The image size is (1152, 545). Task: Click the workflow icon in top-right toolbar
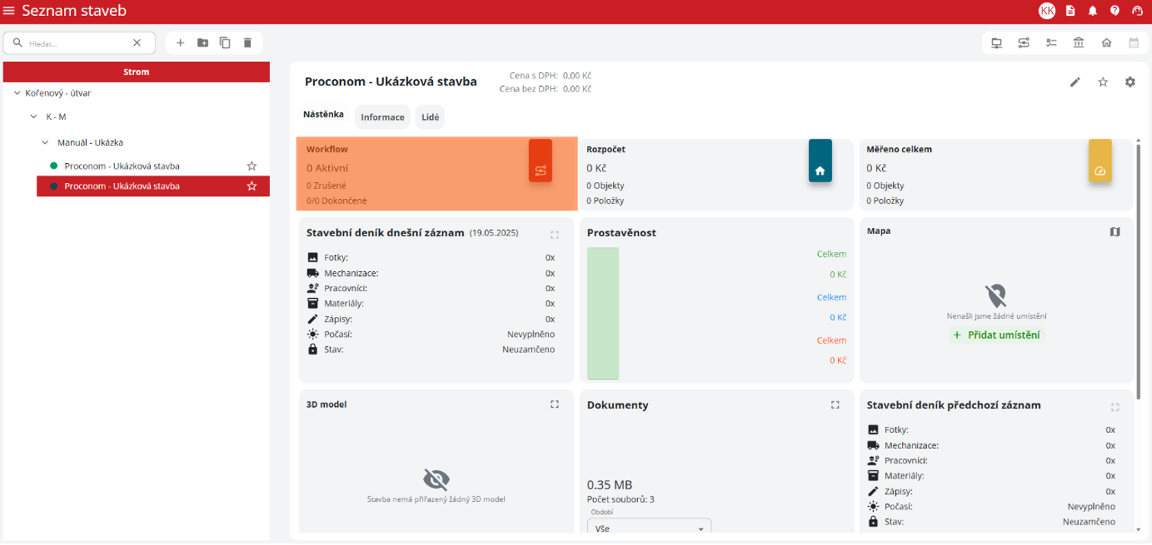(1024, 43)
